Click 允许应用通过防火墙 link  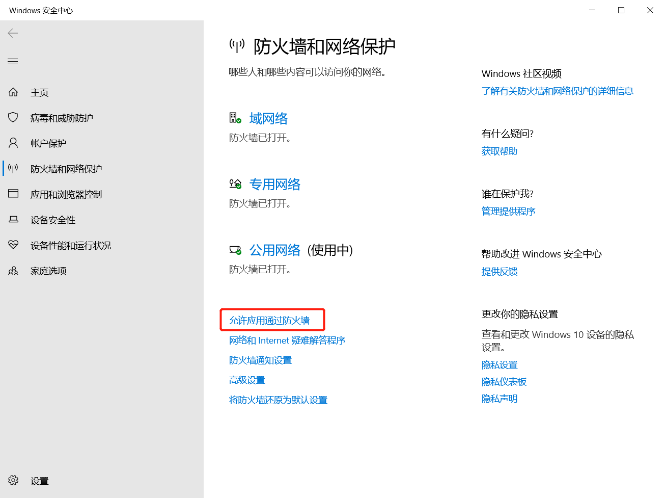[x=269, y=320]
